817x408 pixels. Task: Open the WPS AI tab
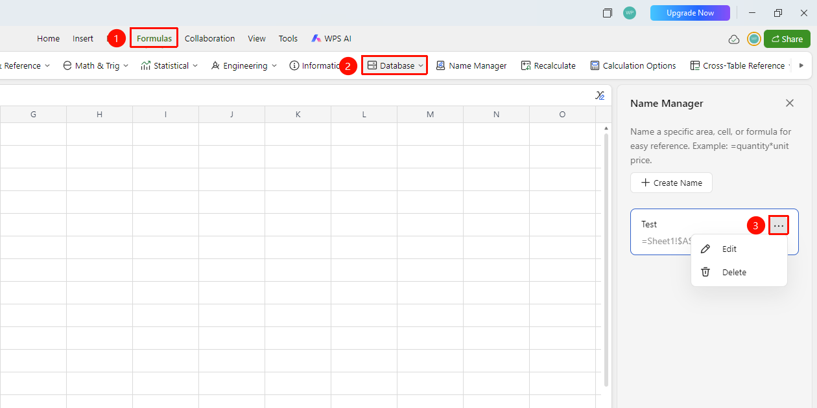[x=331, y=39]
